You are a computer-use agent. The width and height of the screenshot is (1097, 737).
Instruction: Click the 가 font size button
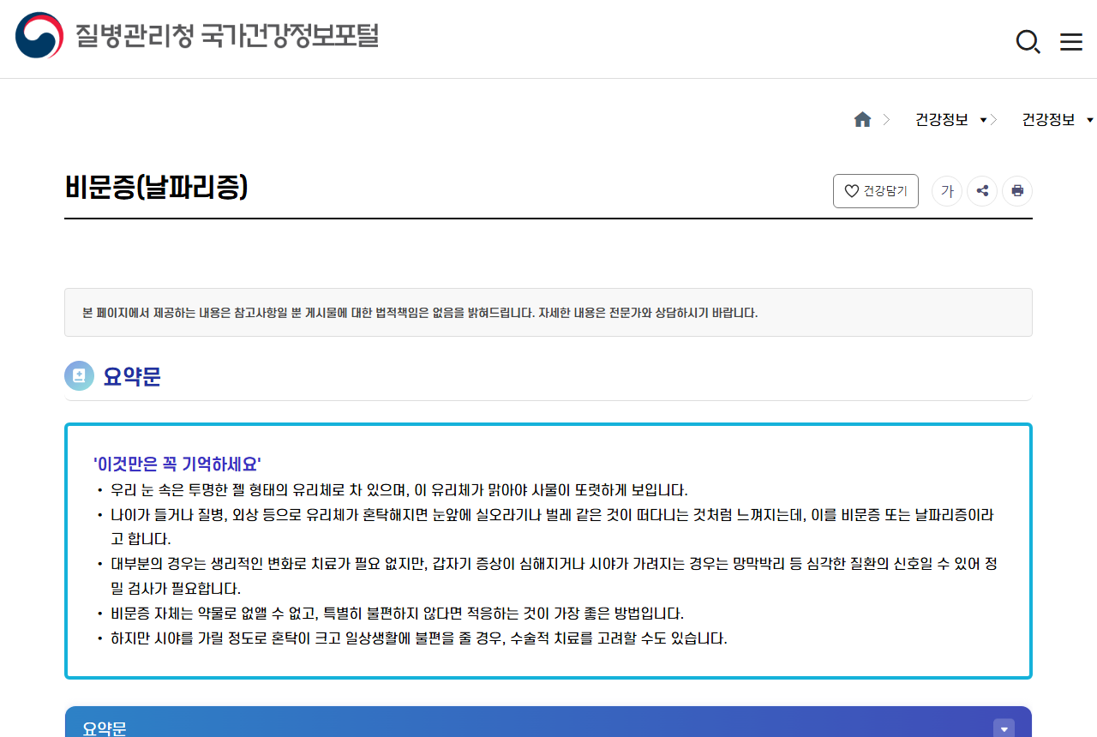[947, 191]
